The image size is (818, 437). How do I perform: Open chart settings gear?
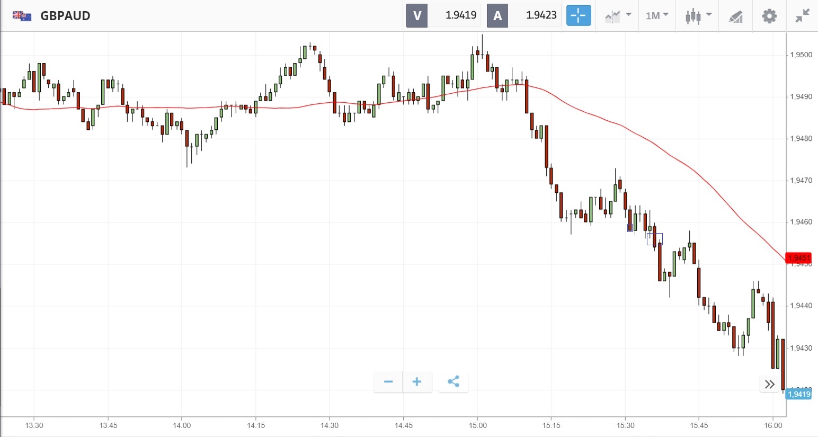[769, 16]
